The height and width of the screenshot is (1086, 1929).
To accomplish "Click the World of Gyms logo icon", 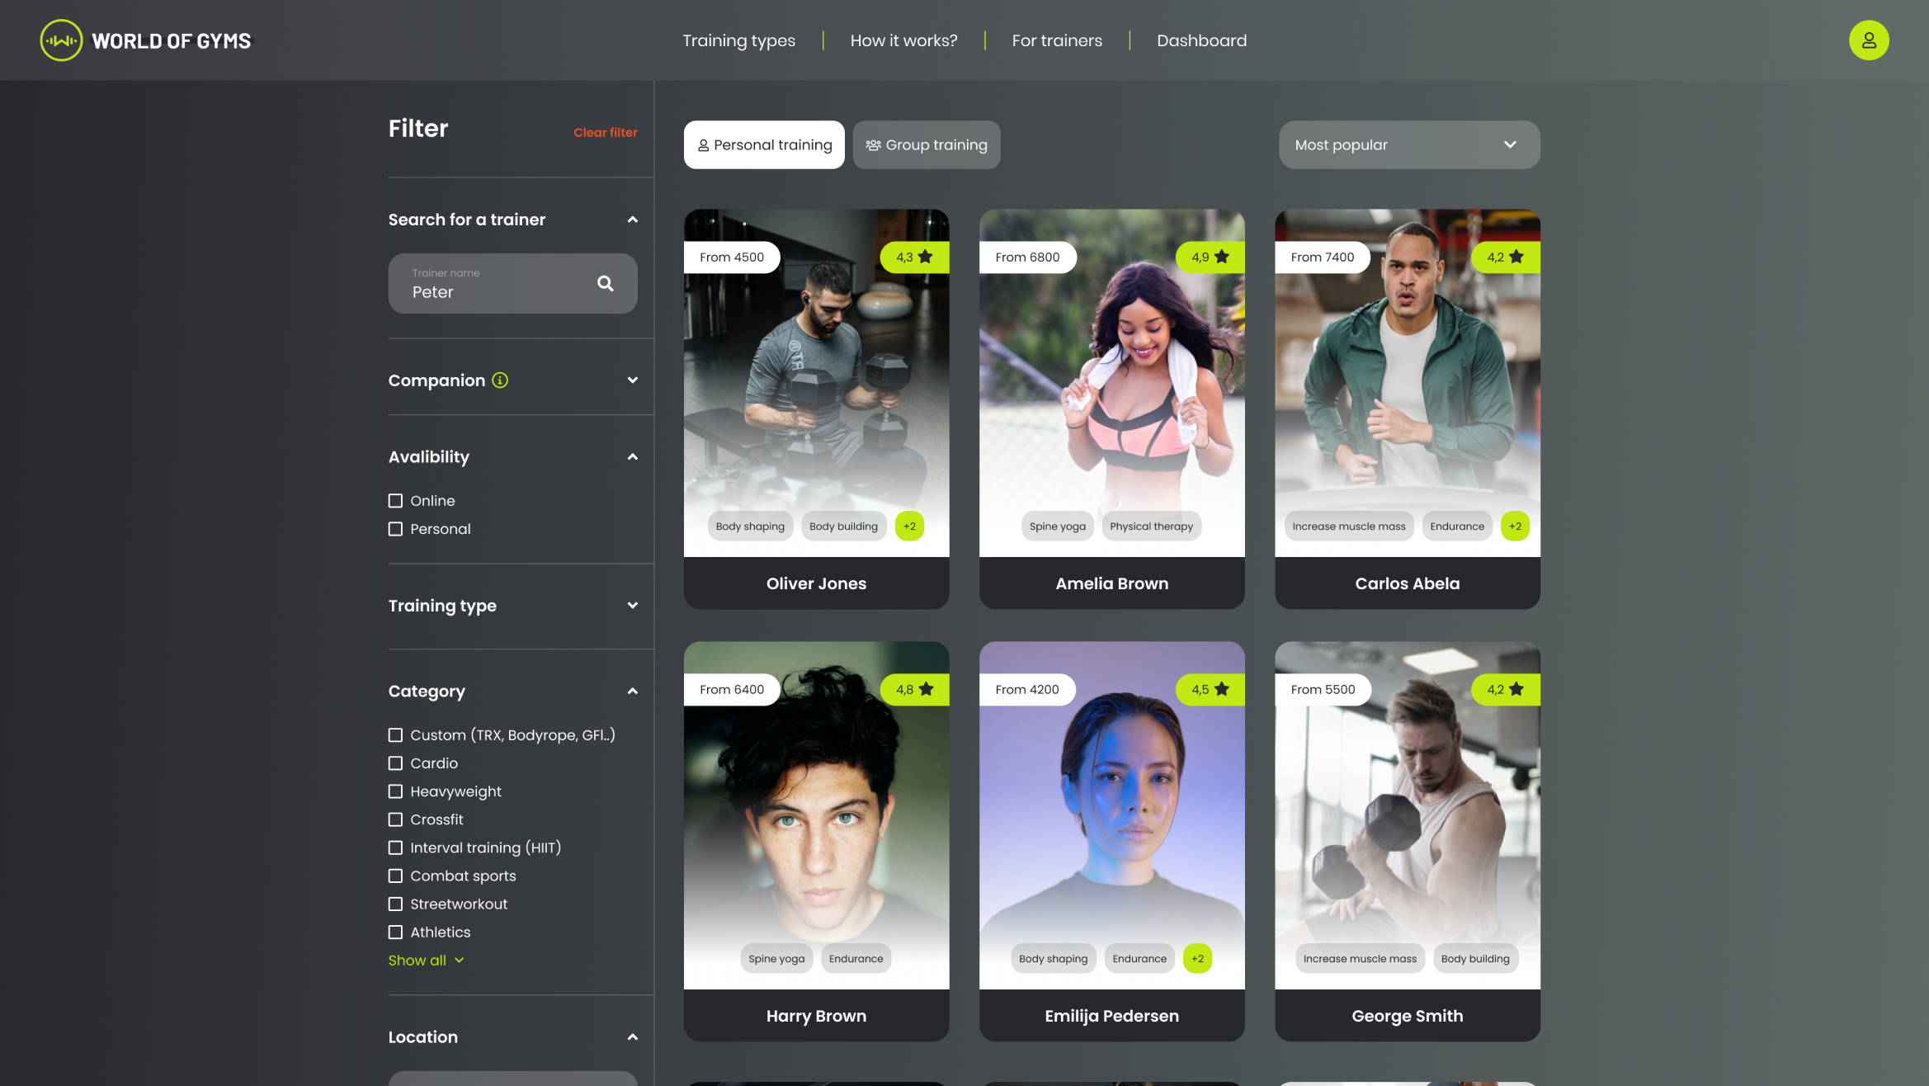I will [x=61, y=40].
